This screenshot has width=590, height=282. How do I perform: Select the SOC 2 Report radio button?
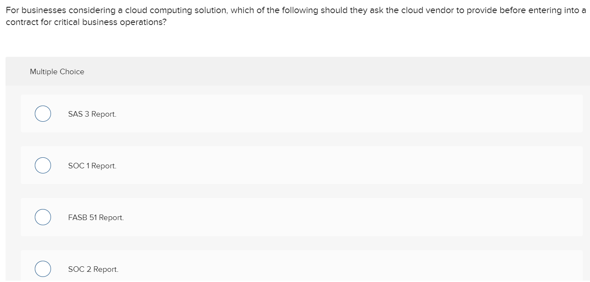pyautogui.click(x=42, y=268)
